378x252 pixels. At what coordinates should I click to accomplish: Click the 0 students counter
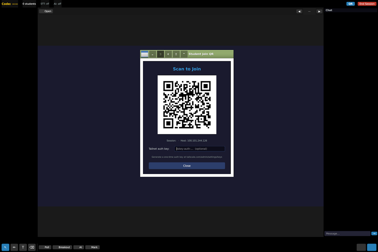[29, 4]
